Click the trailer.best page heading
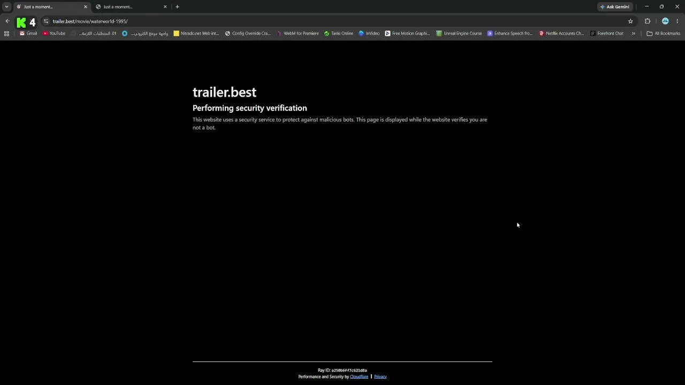685x385 pixels. (x=224, y=92)
